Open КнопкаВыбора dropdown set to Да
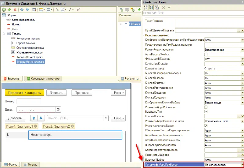Image resolution: width=244 pixels, height=168 pixels. pyautogui.click(x=242, y=78)
